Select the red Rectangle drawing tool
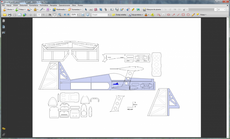230x139 pixels. click(x=183, y=14)
